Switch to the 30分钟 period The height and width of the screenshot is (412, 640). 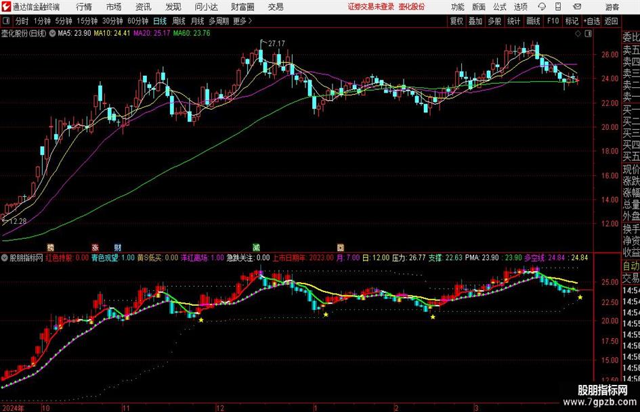[112, 21]
